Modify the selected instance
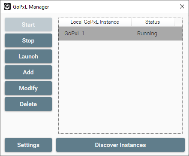 pos(28,88)
